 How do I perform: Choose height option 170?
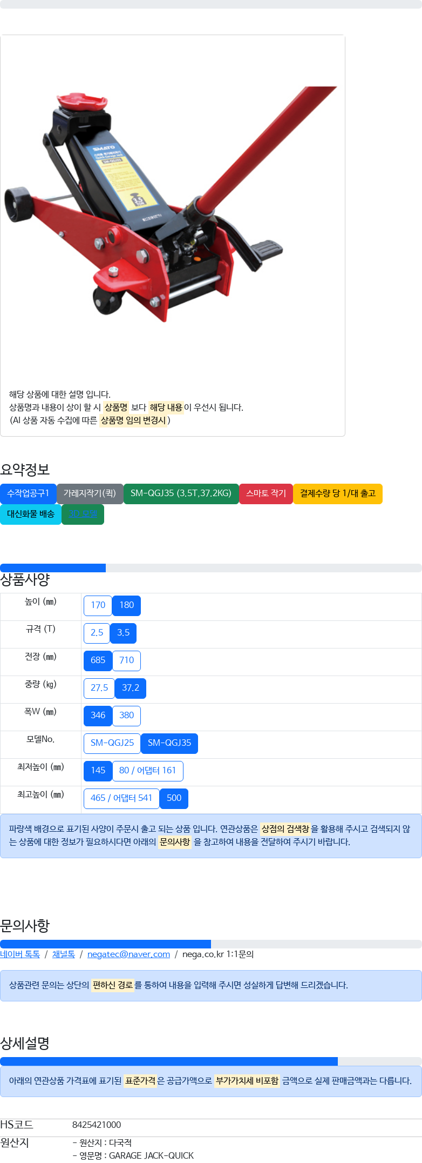pyautogui.click(x=98, y=605)
